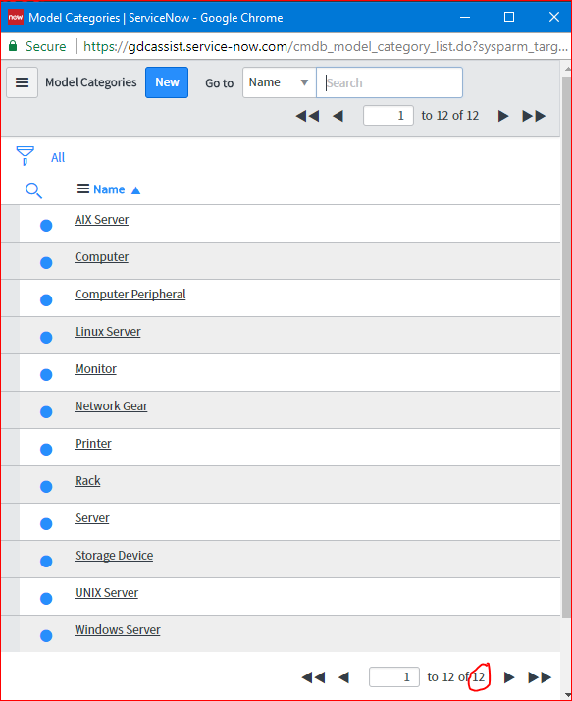
Task: Open the Name column options menu icon
Action: tap(82, 189)
